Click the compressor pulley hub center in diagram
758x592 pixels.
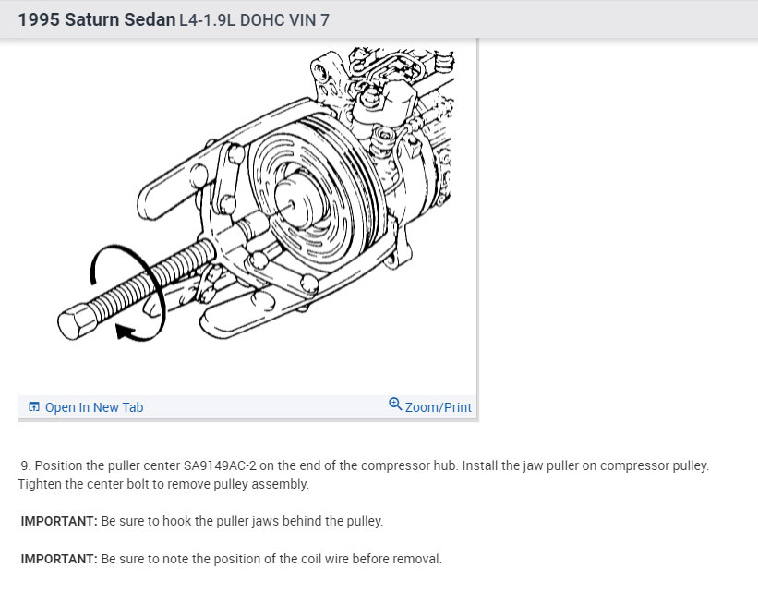coord(292,205)
